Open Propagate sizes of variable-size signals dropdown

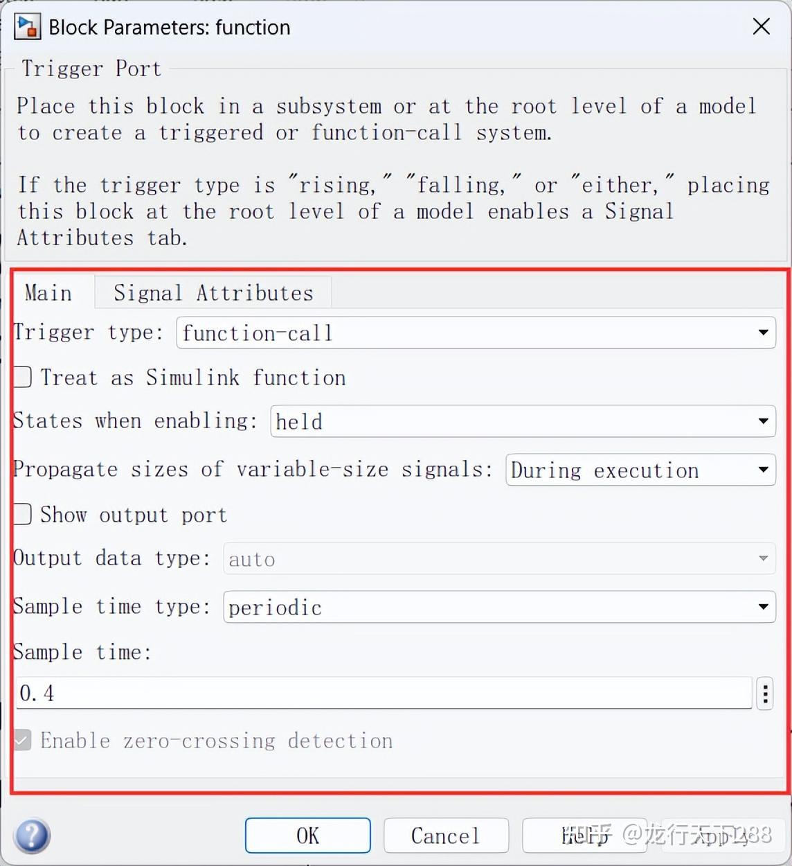pyautogui.click(x=640, y=470)
